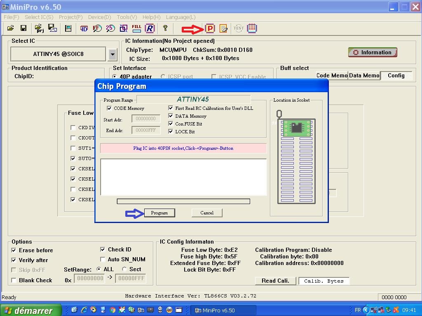
Task: Click the buffer swap toolbar icon
Action: tap(124, 28)
